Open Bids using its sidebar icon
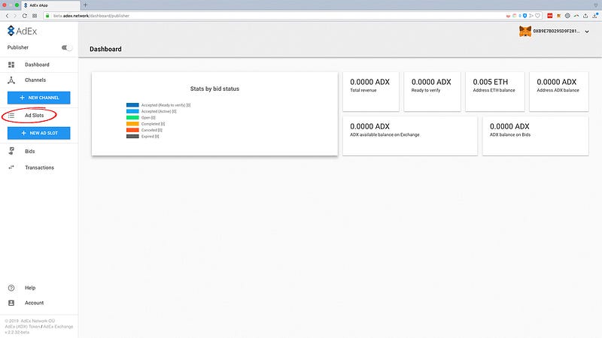This screenshot has width=602, height=338. coord(11,151)
